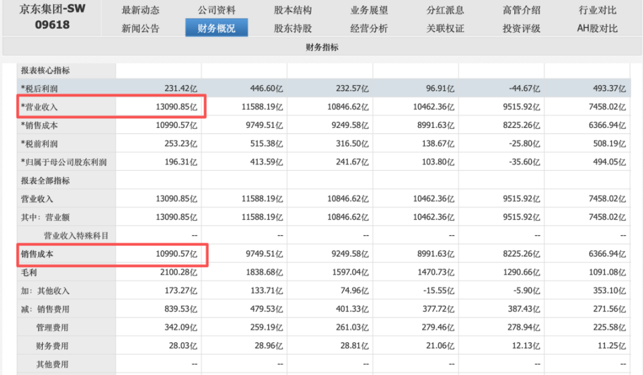The width and height of the screenshot is (643, 375).
Task: Select the 其中：营业额 row label
Action: 45,217
